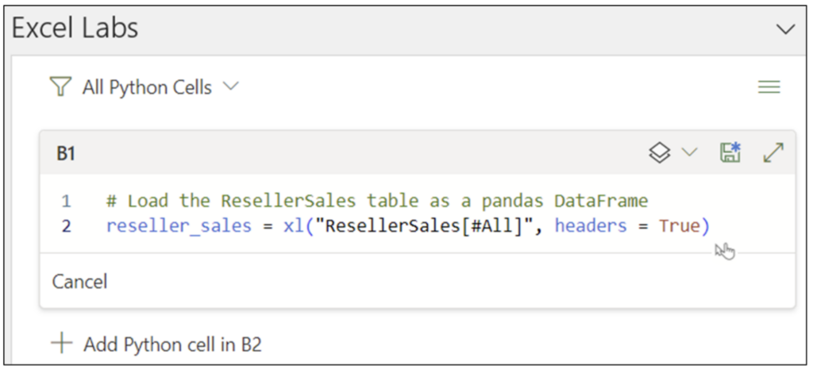
Task: Click the True keyword in code
Action: coord(680,226)
